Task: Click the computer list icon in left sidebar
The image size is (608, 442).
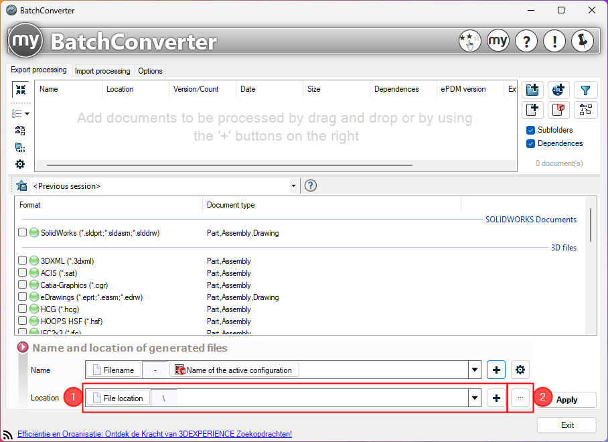Action: 20,147
